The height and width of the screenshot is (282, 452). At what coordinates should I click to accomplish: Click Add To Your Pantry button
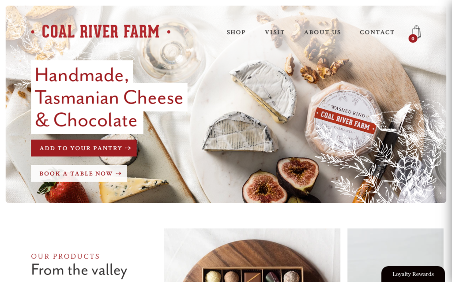click(84, 148)
